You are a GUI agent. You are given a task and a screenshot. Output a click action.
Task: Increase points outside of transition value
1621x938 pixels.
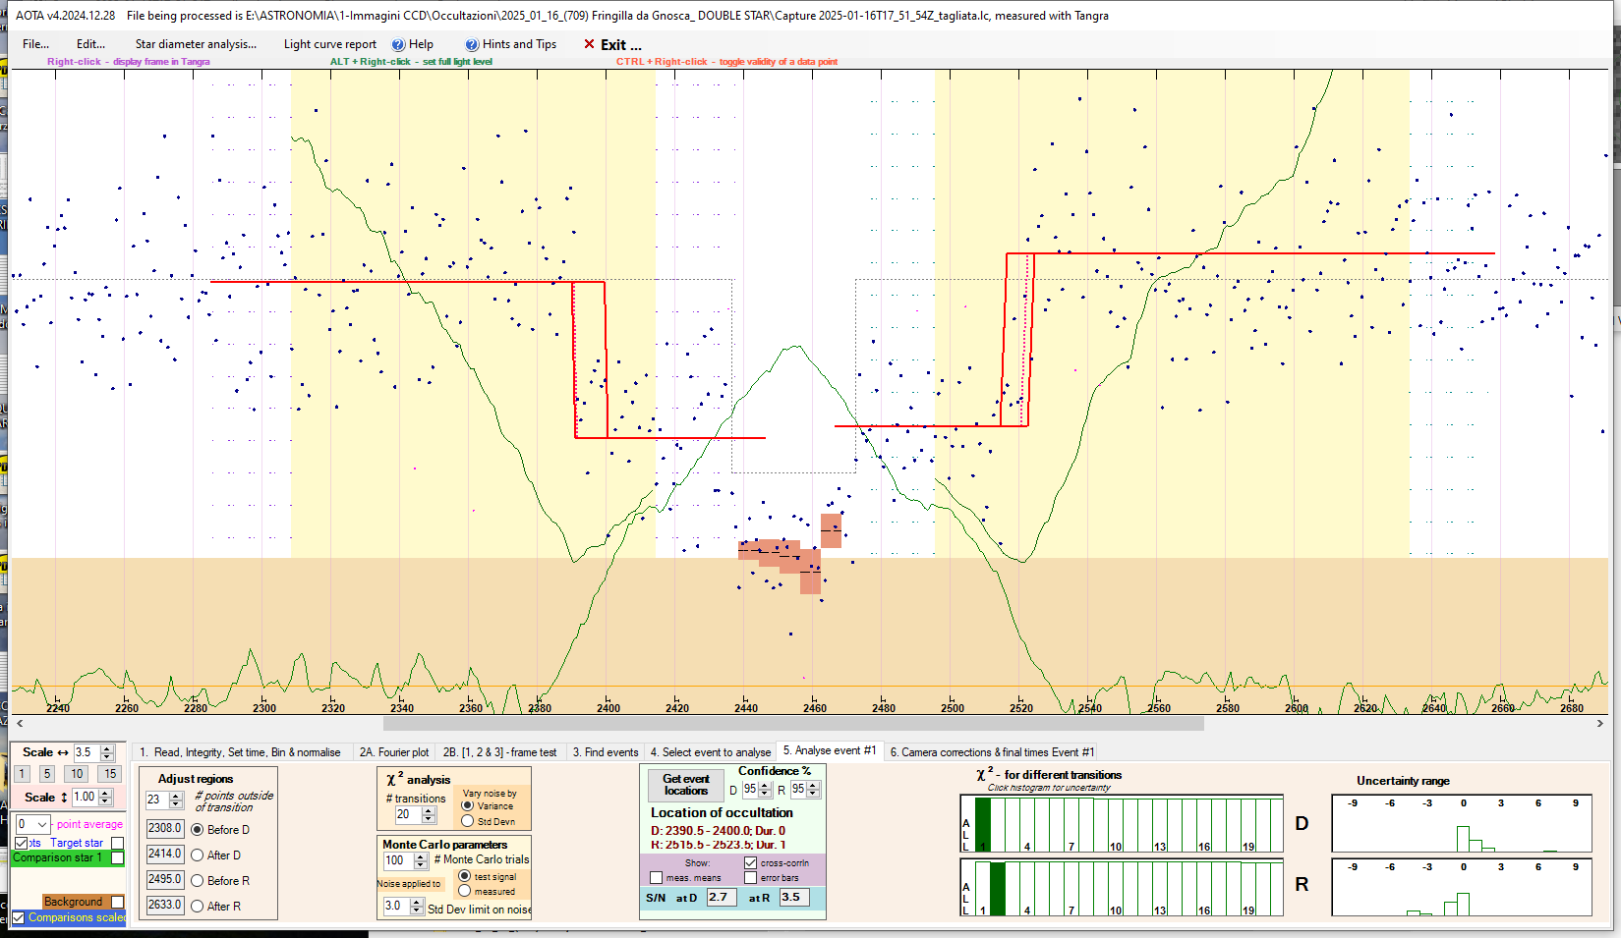pyautogui.click(x=176, y=796)
